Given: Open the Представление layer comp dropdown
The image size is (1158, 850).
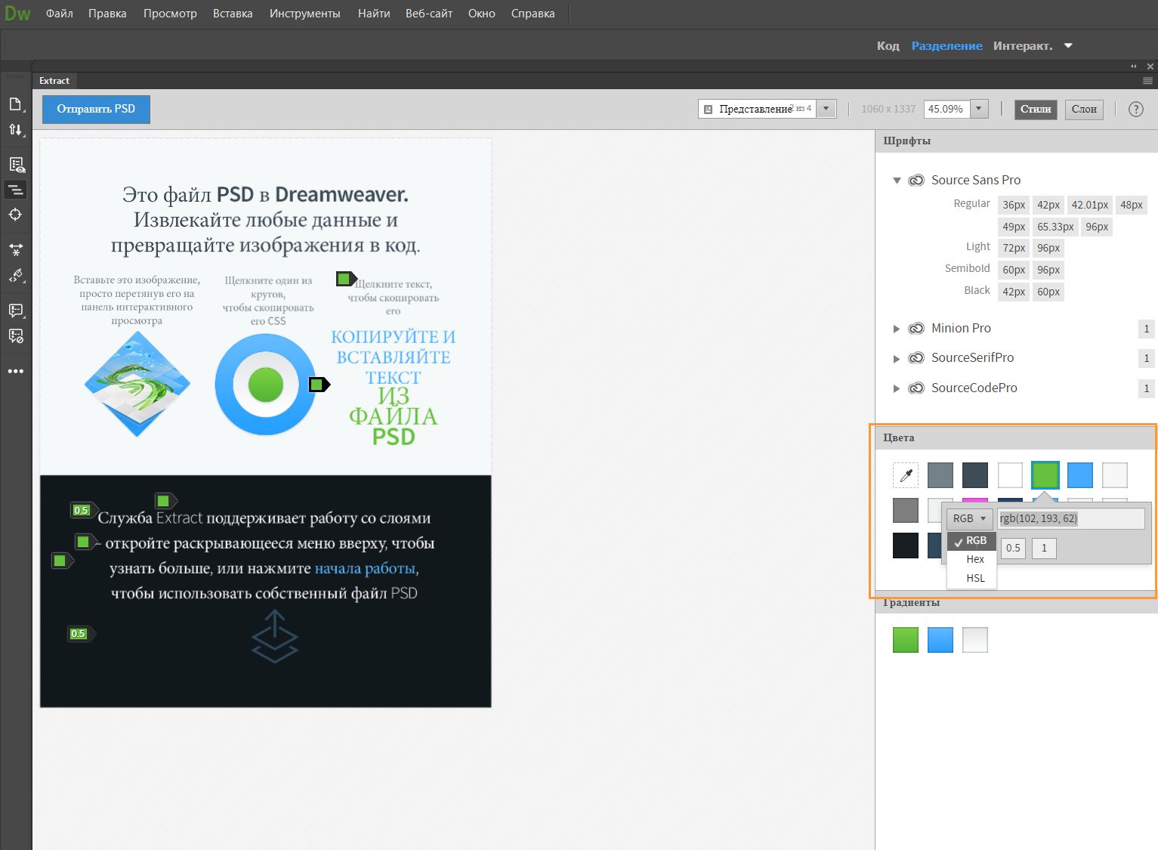Looking at the screenshot, I should 826,109.
